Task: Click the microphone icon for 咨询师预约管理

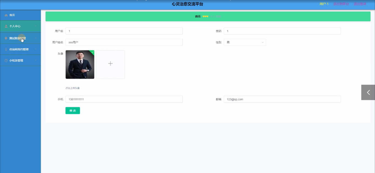Action: click(x=6, y=50)
